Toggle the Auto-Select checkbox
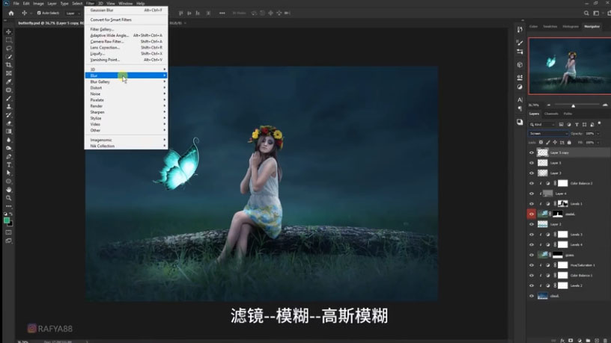Screen dimensions: 611x343 point(39,13)
